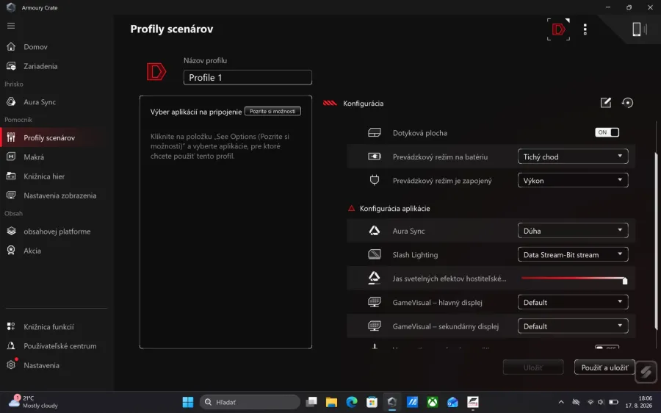
Task: Click the Nastavenia zobrazenia monitor icon
Action: 11,195
